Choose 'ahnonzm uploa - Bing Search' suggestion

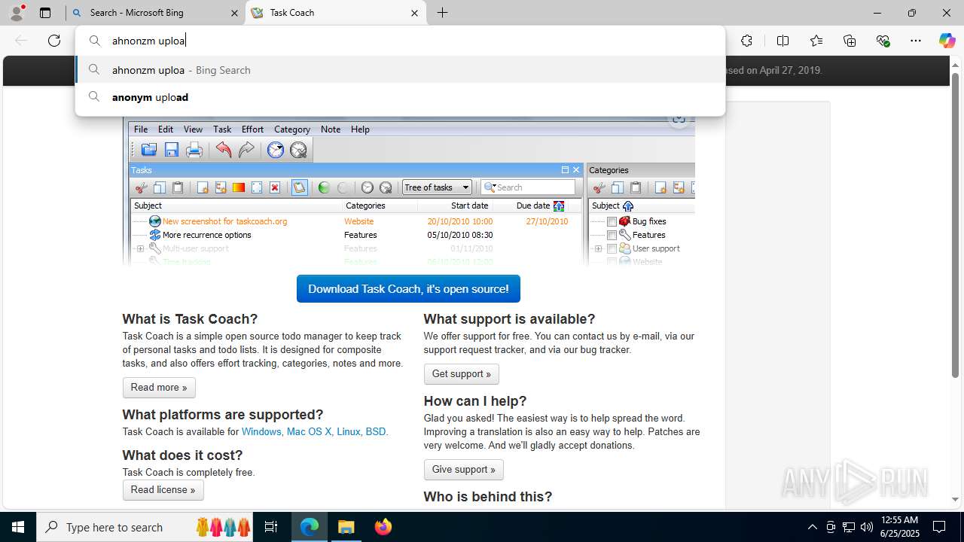click(x=400, y=70)
